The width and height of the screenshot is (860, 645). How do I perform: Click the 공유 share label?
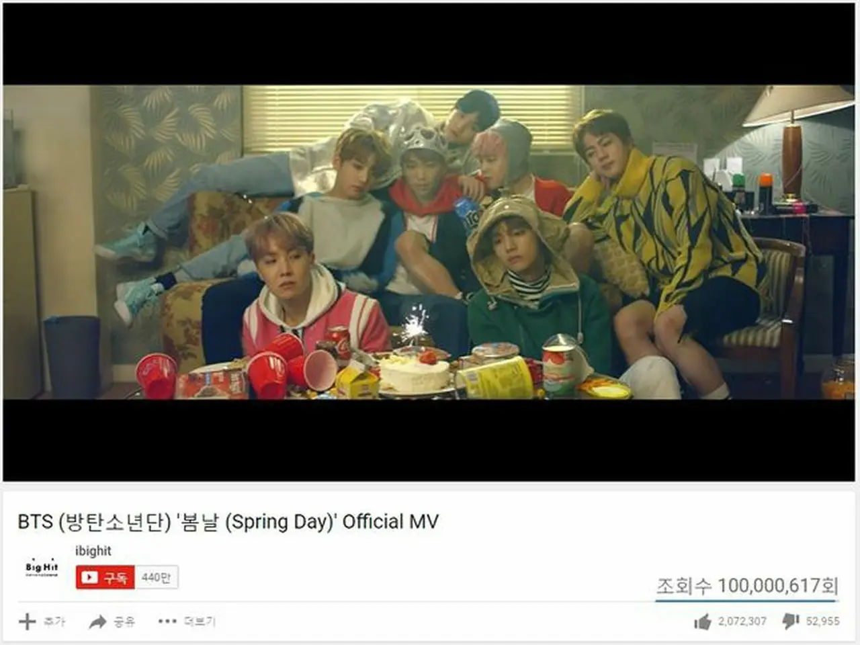coord(124,621)
